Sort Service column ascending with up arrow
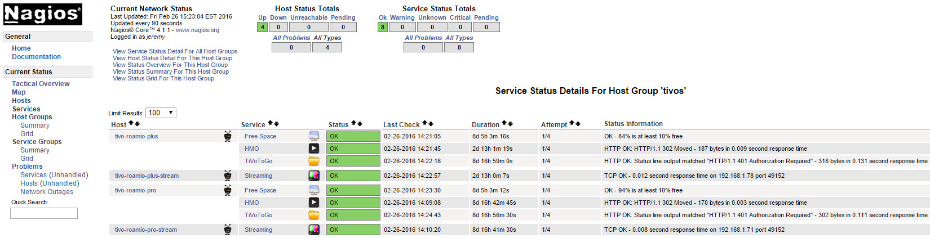930x238 pixels. tap(270, 123)
